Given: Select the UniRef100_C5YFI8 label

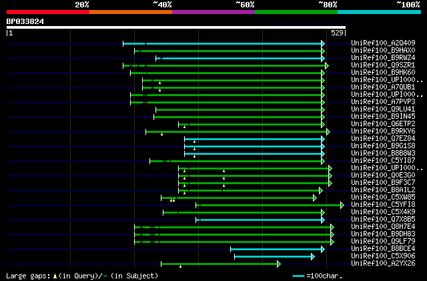Looking at the screenshot, I should (x=383, y=205).
